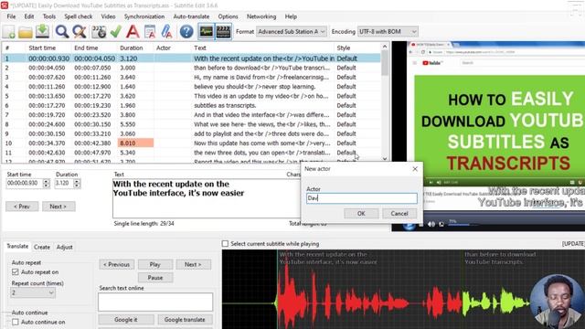The image size is (585, 329).
Task: Click the Pause button
Action: (x=155, y=278)
